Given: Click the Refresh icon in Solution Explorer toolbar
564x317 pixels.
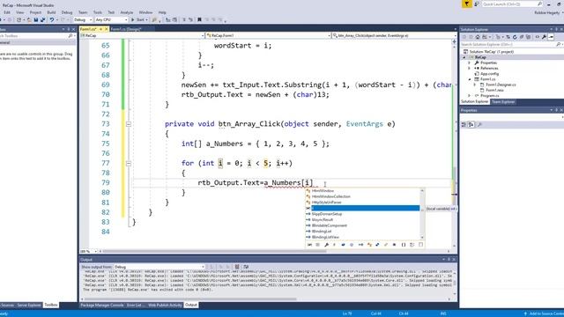Looking at the screenshot, I should click(x=515, y=37).
